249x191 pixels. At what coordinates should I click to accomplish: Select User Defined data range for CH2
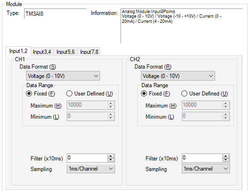[x=205, y=94]
